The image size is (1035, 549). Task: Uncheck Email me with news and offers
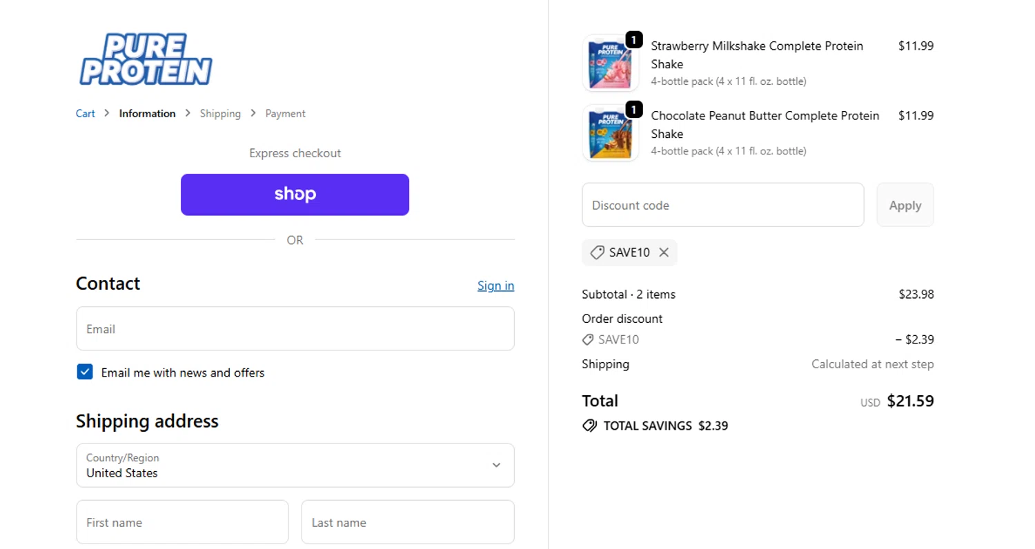click(x=85, y=372)
